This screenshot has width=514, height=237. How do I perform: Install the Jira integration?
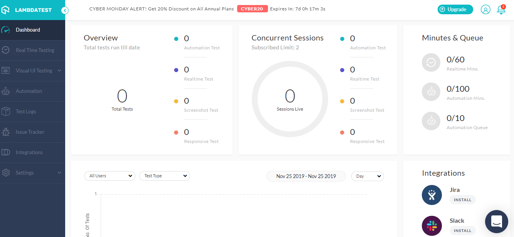point(462,200)
